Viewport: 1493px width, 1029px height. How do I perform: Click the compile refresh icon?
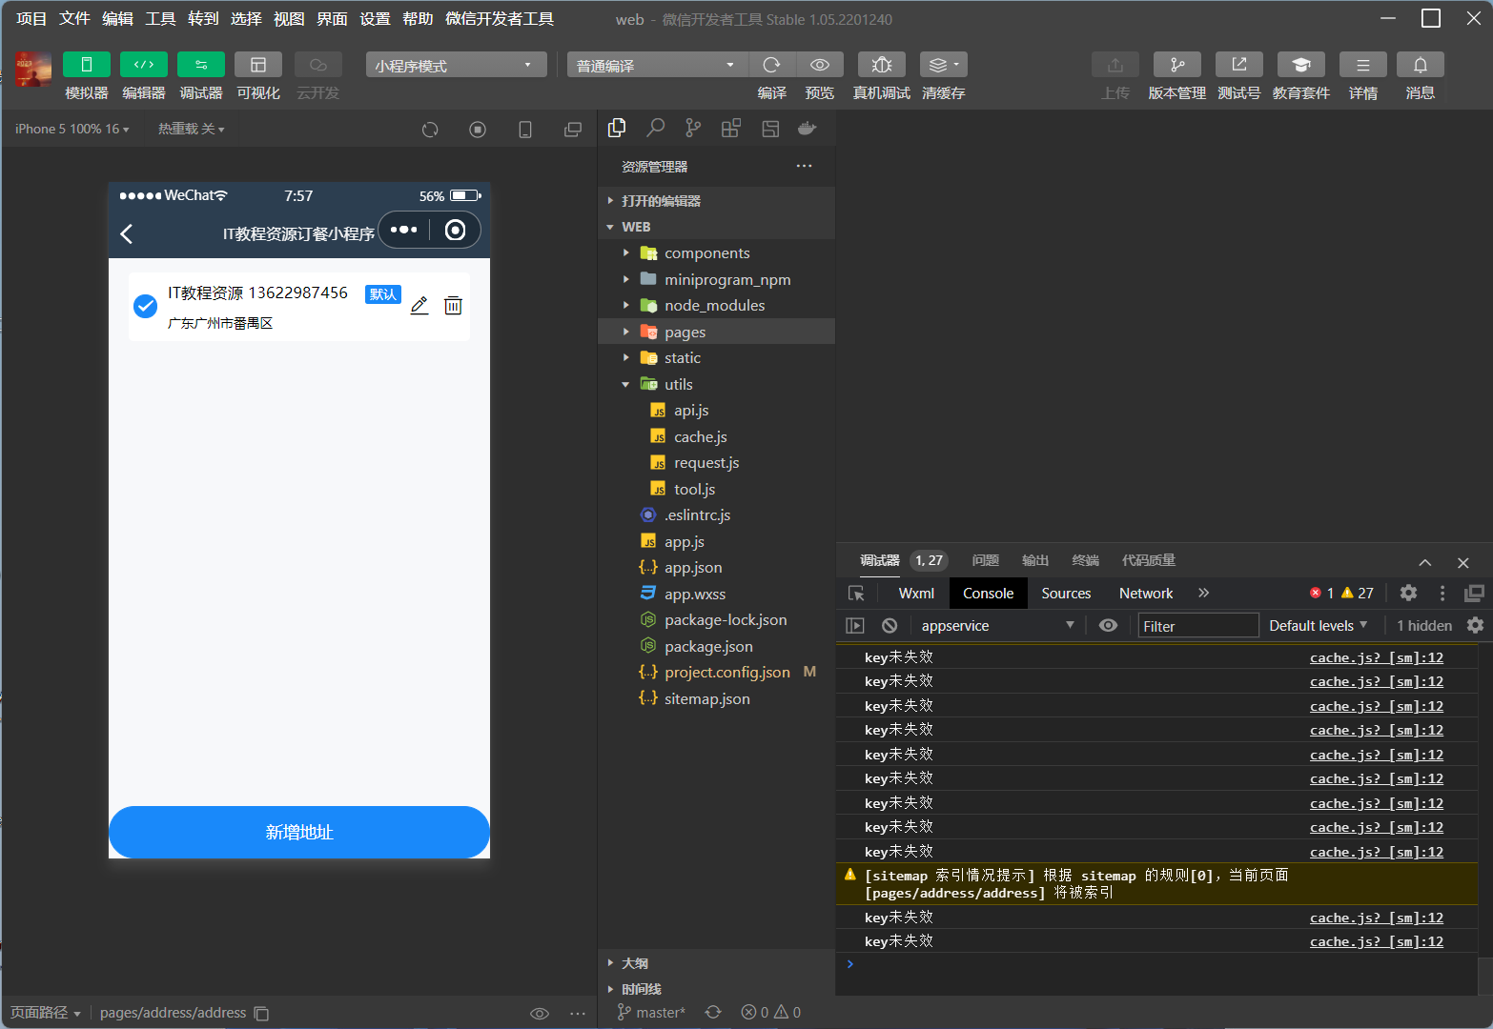pos(772,64)
